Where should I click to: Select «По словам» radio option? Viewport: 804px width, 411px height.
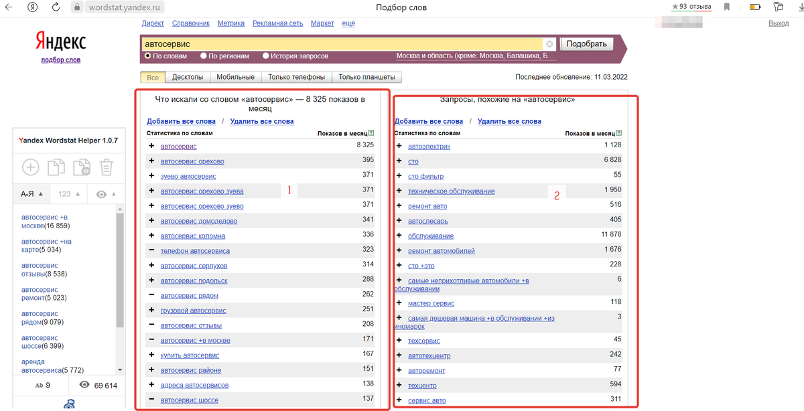click(x=148, y=56)
